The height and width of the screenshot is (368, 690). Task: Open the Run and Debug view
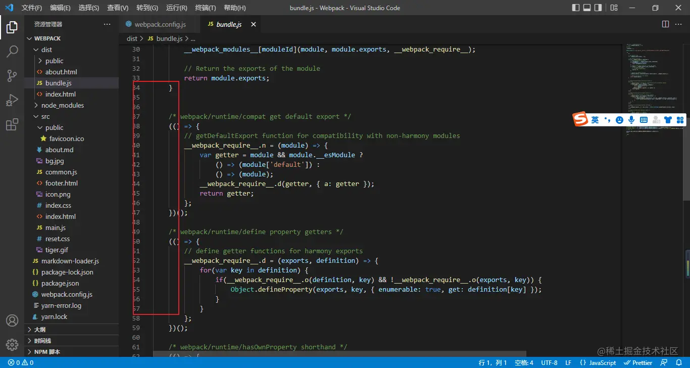pyautogui.click(x=12, y=100)
